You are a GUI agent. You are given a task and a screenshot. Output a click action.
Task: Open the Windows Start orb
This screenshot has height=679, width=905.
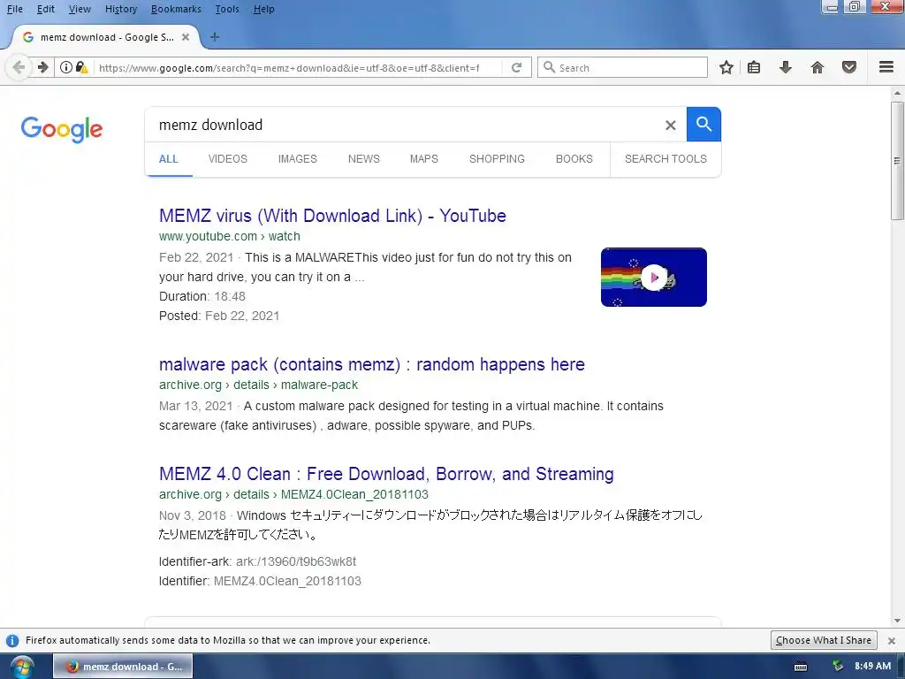coord(21,667)
